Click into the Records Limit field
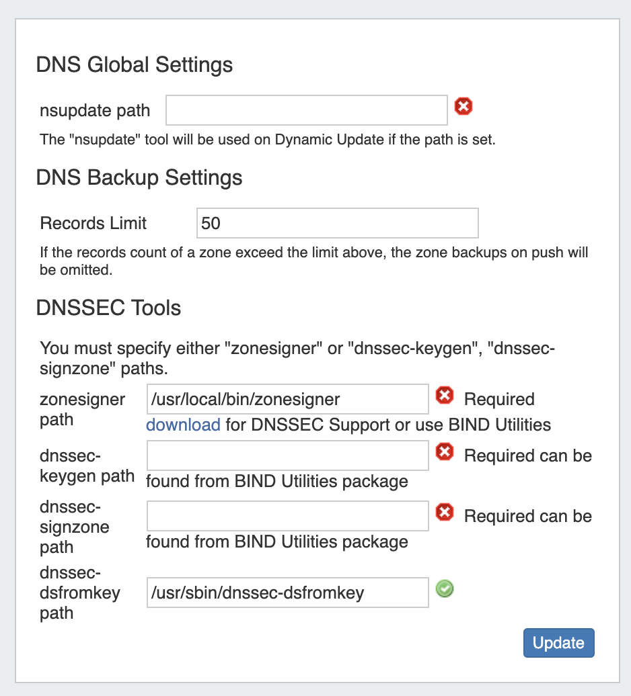 click(x=337, y=223)
